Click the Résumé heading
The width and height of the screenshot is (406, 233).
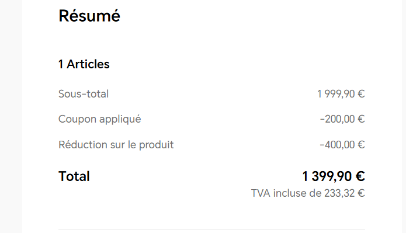(89, 16)
